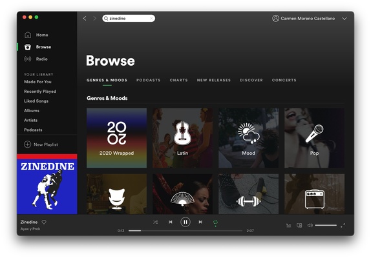The width and height of the screenshot is (371, 258).
Task: Open Made For You in the library
Action: [37, 82]
